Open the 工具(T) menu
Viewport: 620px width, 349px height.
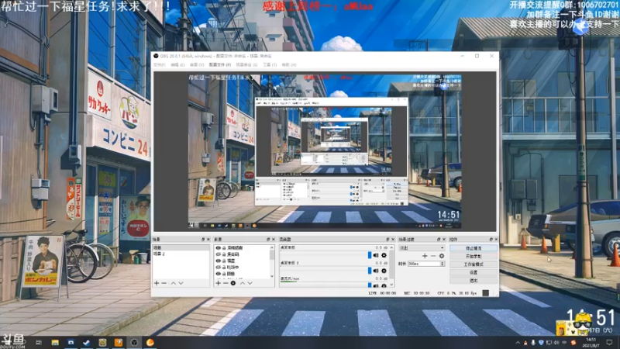pos(270,64)
